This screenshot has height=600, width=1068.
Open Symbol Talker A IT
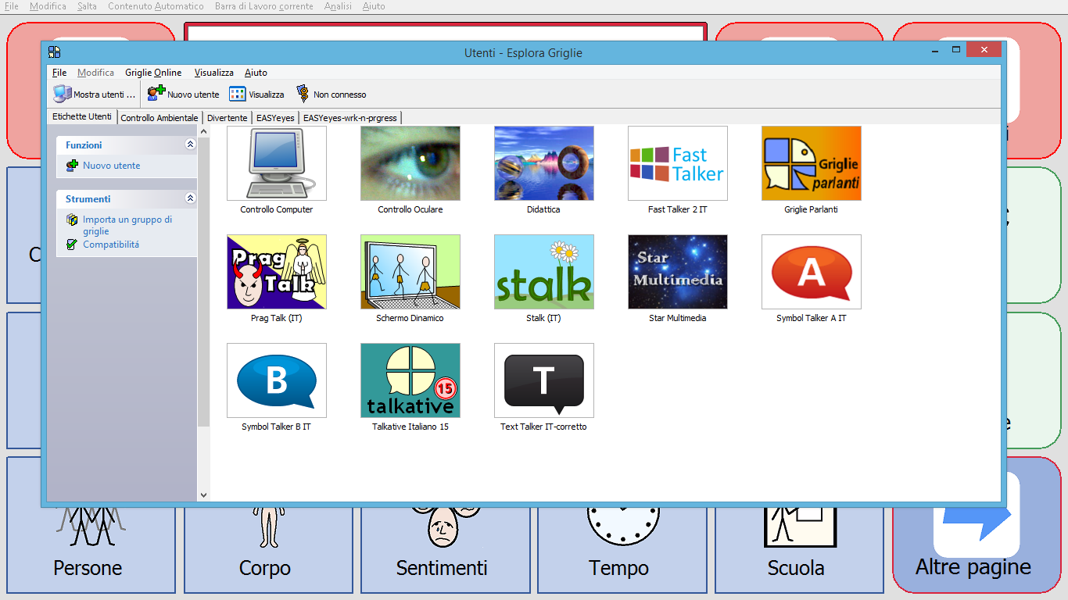coord(812,272)
